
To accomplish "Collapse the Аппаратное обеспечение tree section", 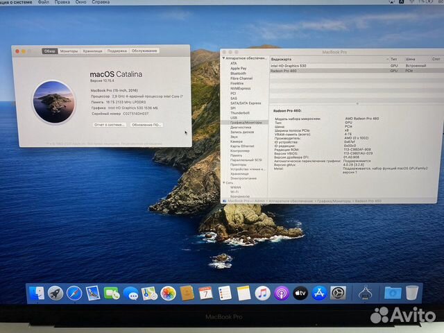I will coord(223,58).
